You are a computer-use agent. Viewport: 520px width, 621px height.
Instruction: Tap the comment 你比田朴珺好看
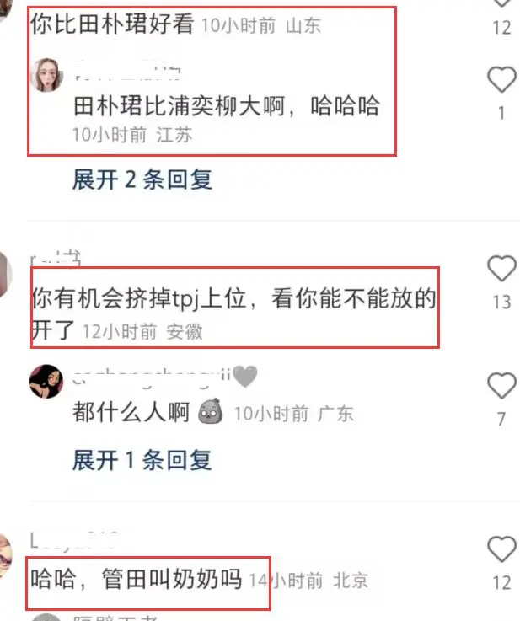[112, 24]
